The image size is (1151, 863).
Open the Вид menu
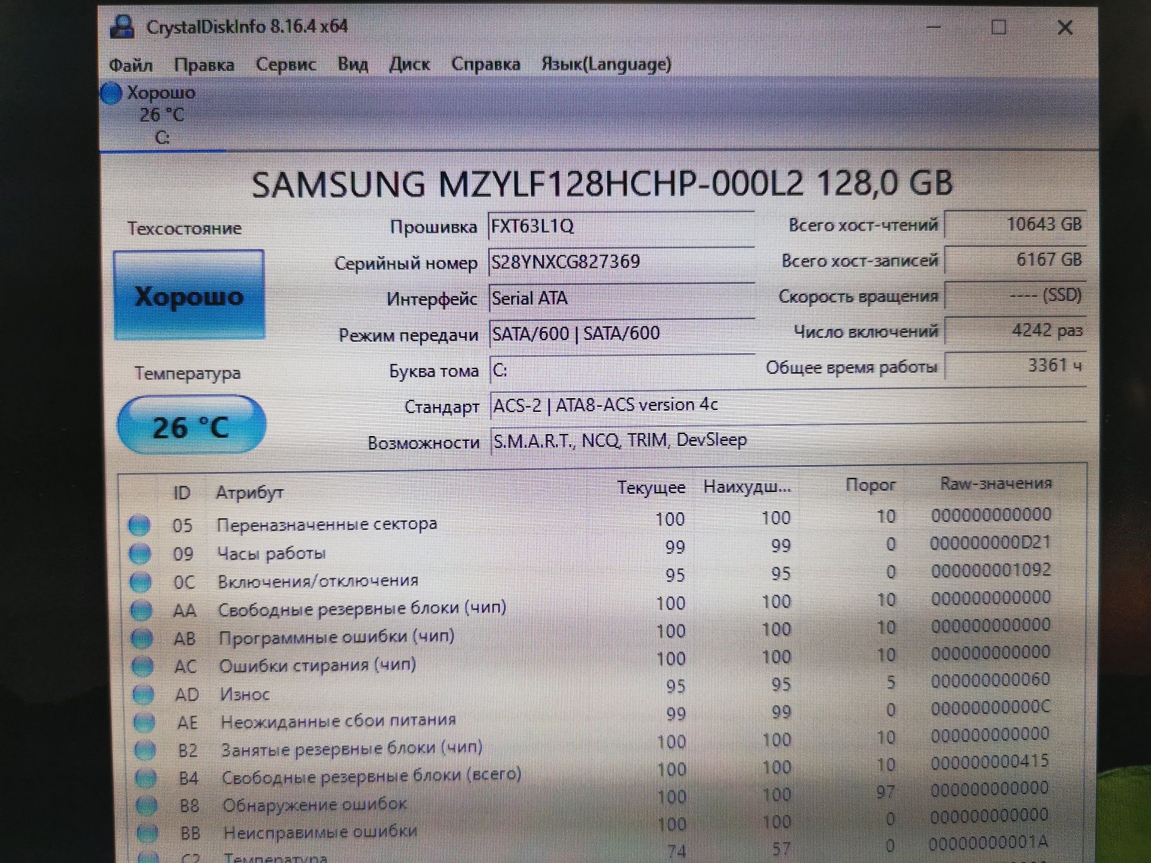(x=353, y=64)
